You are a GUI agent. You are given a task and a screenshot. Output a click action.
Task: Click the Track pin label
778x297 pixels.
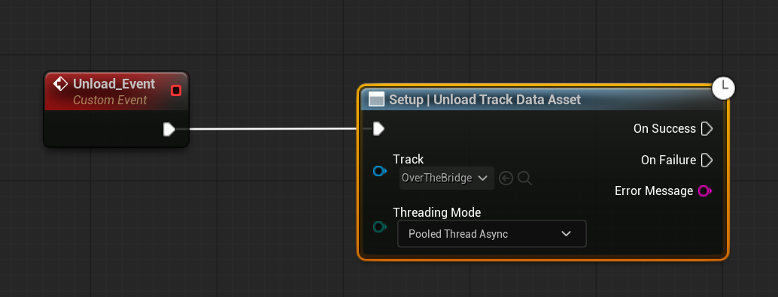409,159
